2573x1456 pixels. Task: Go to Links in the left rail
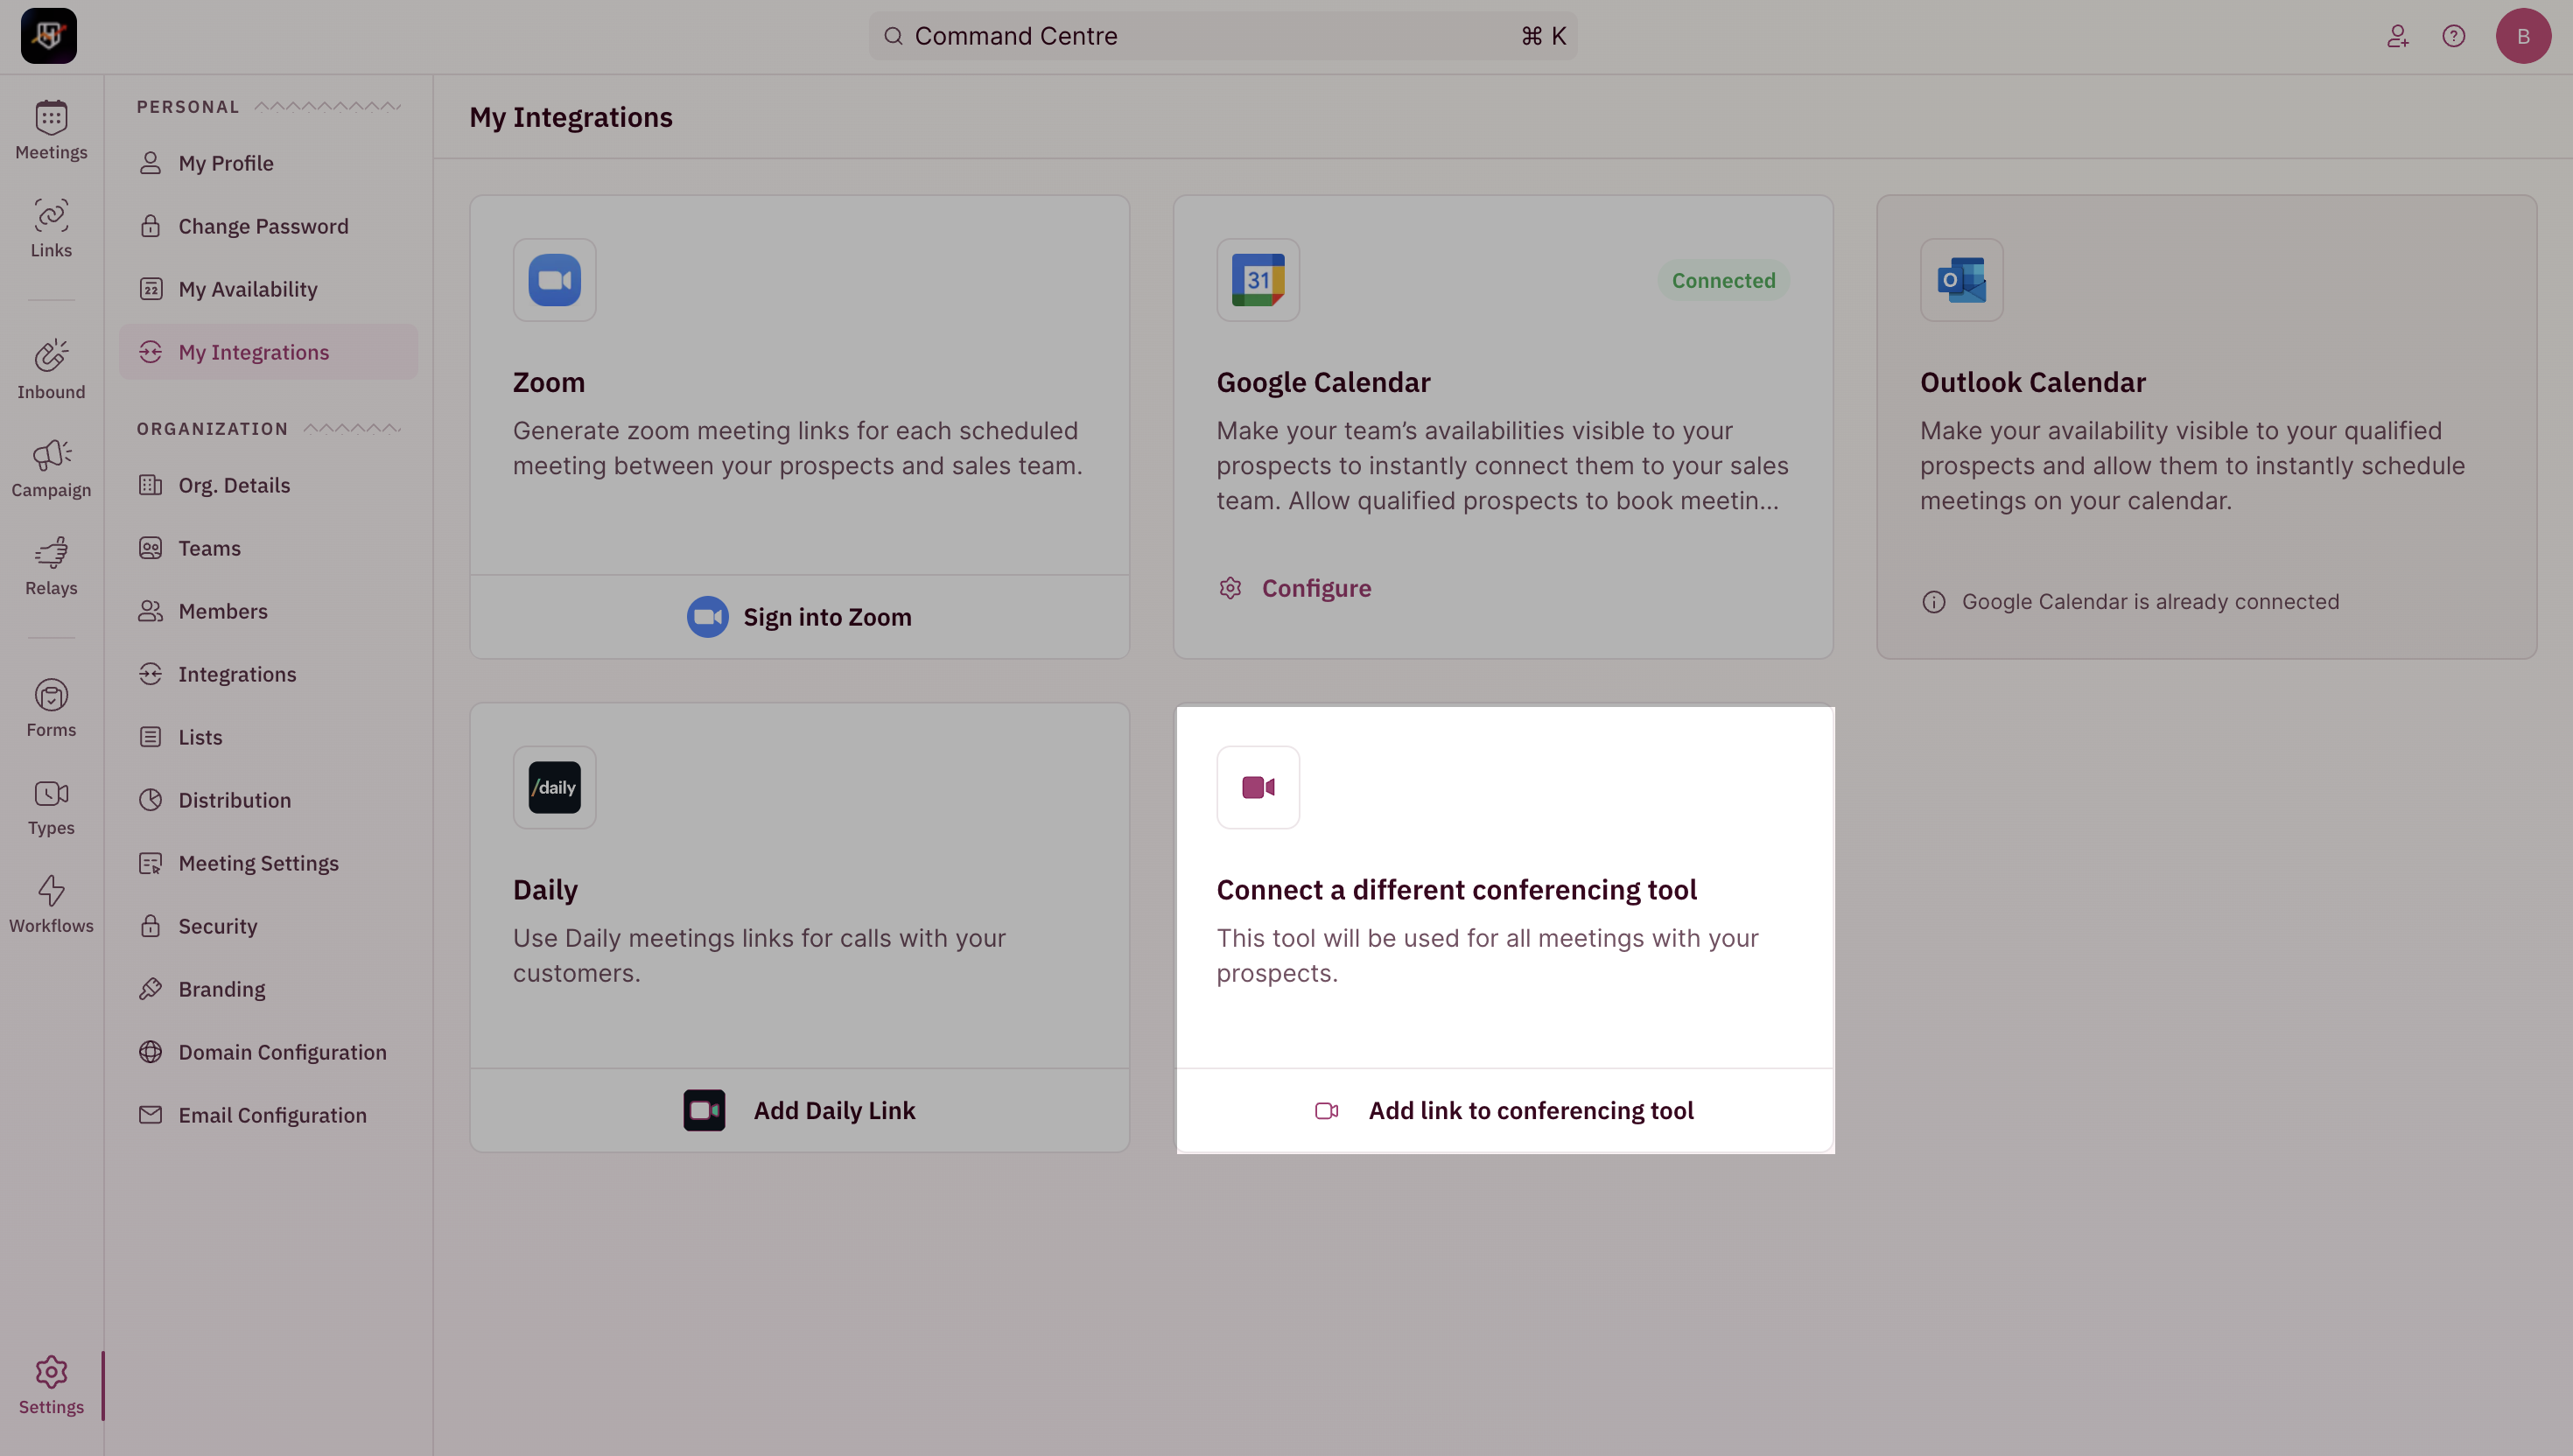pos(51,228)
